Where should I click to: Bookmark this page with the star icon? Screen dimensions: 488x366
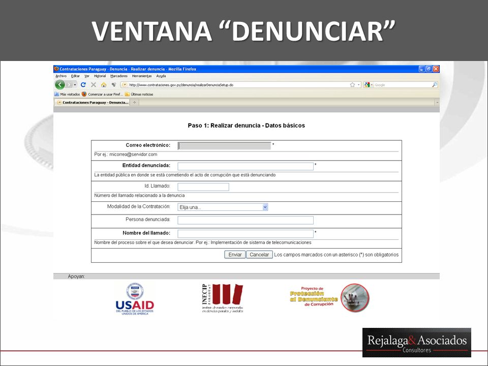pos(352,85)
